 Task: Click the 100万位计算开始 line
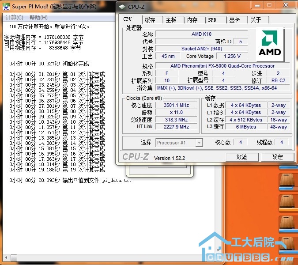pyautogui.click(x=49, y=26)
